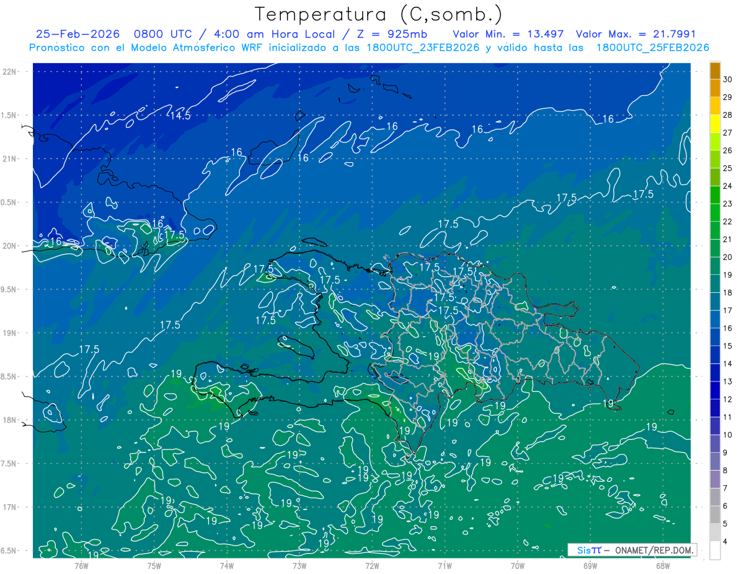Click the '71W' longitude axis label
This screenshot has height=574, width=744.
(445, 565)
